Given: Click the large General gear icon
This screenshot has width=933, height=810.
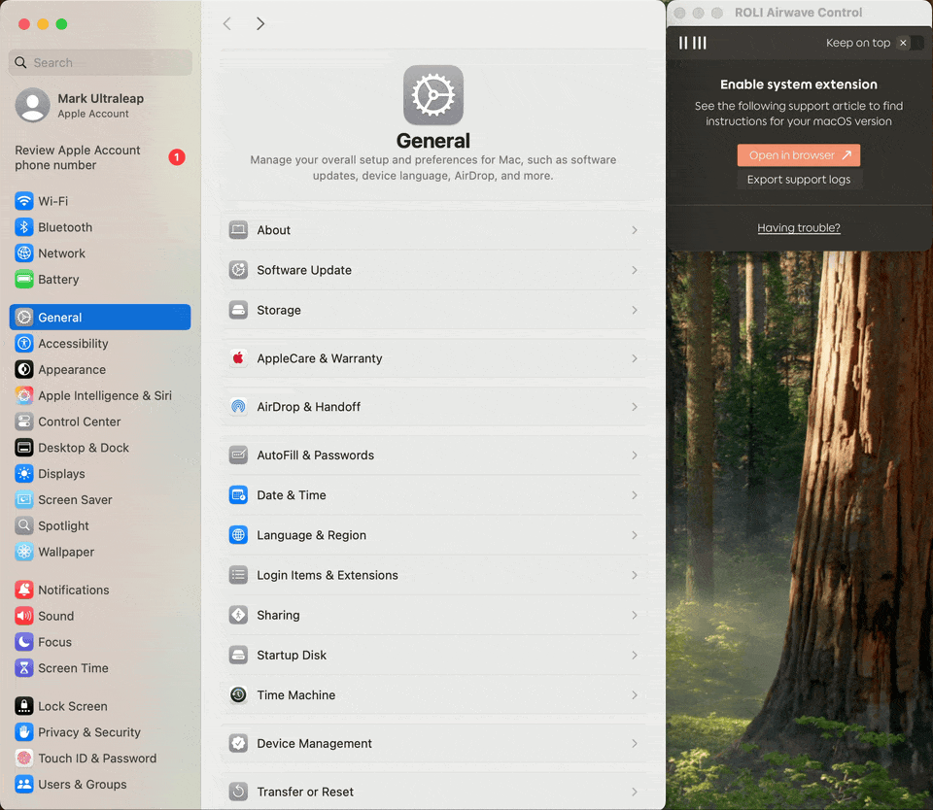Looking at the screenshot, I should pos(433,95).
